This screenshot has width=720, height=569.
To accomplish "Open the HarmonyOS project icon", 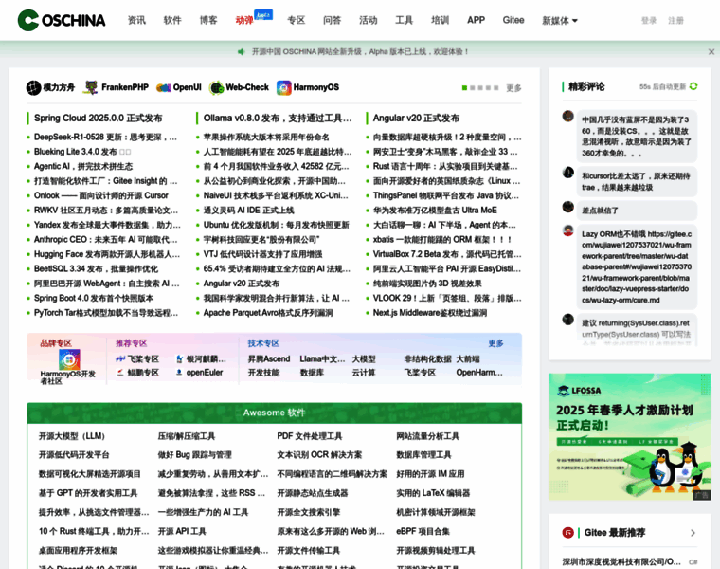I will pos(284,87).
